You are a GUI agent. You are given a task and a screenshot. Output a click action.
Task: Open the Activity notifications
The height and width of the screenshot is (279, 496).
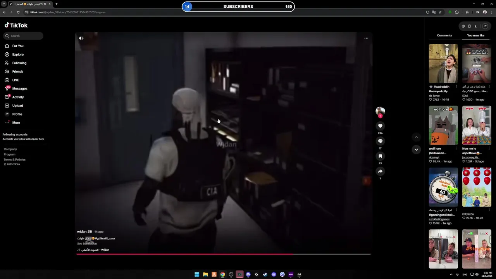tap(14, 97)
